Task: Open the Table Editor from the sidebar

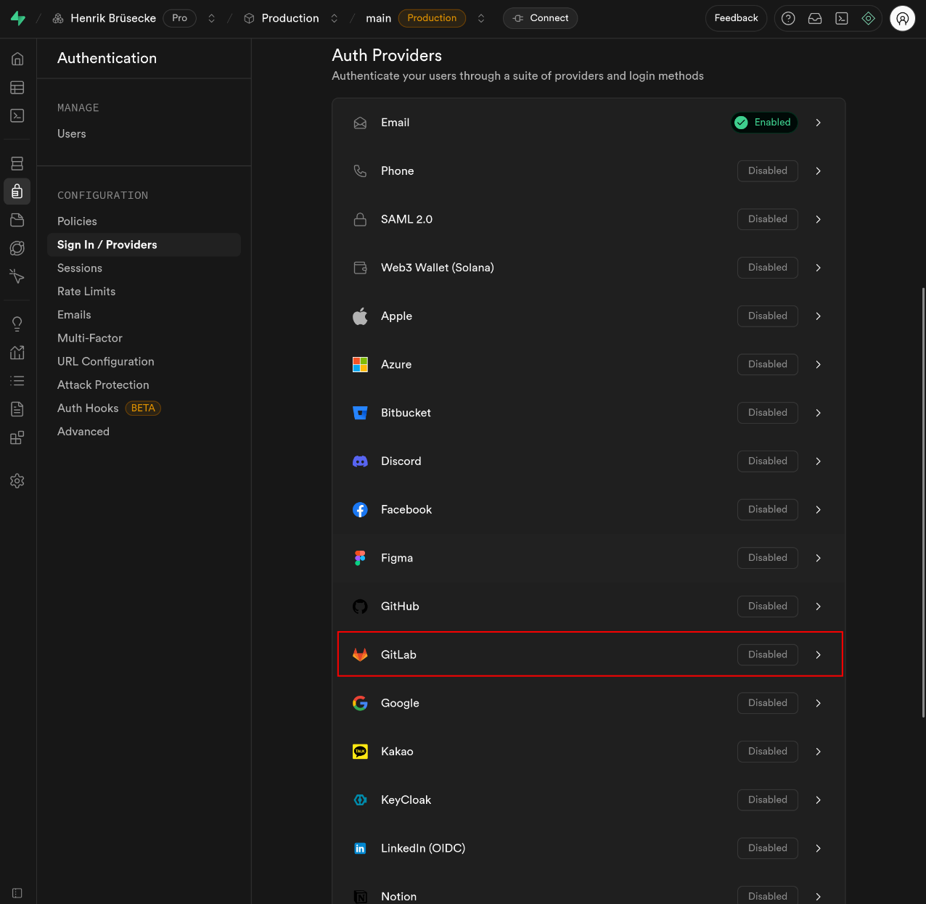Action: point(17,87)
